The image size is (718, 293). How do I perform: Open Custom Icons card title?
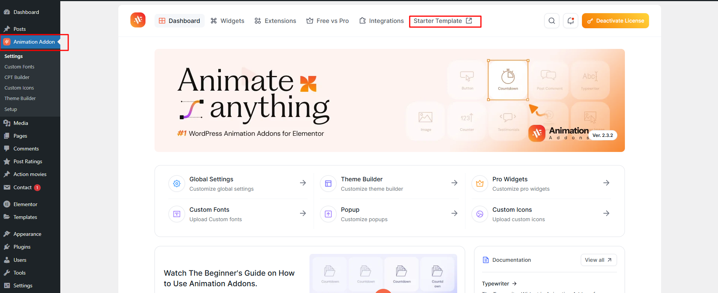[512, 210]
